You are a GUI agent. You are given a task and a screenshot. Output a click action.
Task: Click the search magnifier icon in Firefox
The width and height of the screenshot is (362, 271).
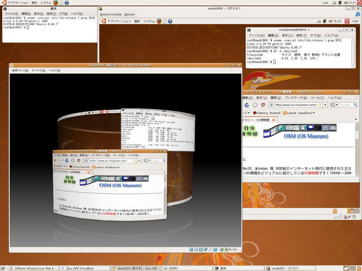[x=354, y=105]
